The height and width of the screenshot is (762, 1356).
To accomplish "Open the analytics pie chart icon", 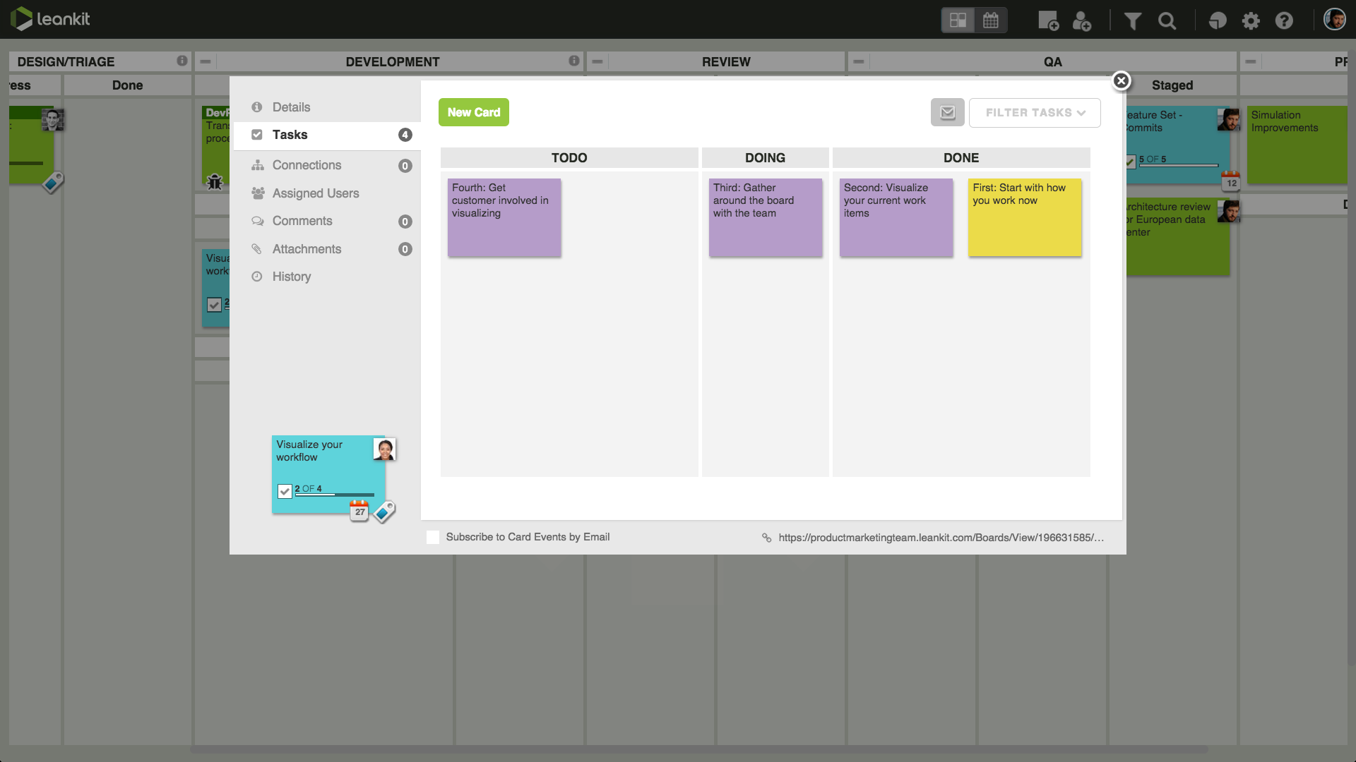I will tap(1217, 20).
